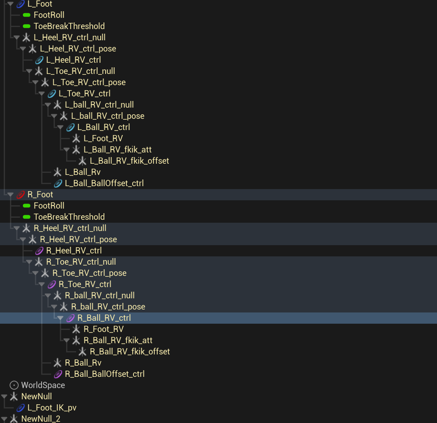The height and width of the screenshot is (423, 437).
Task: Select the L_Ball_Rv row text
Action: 83,172
